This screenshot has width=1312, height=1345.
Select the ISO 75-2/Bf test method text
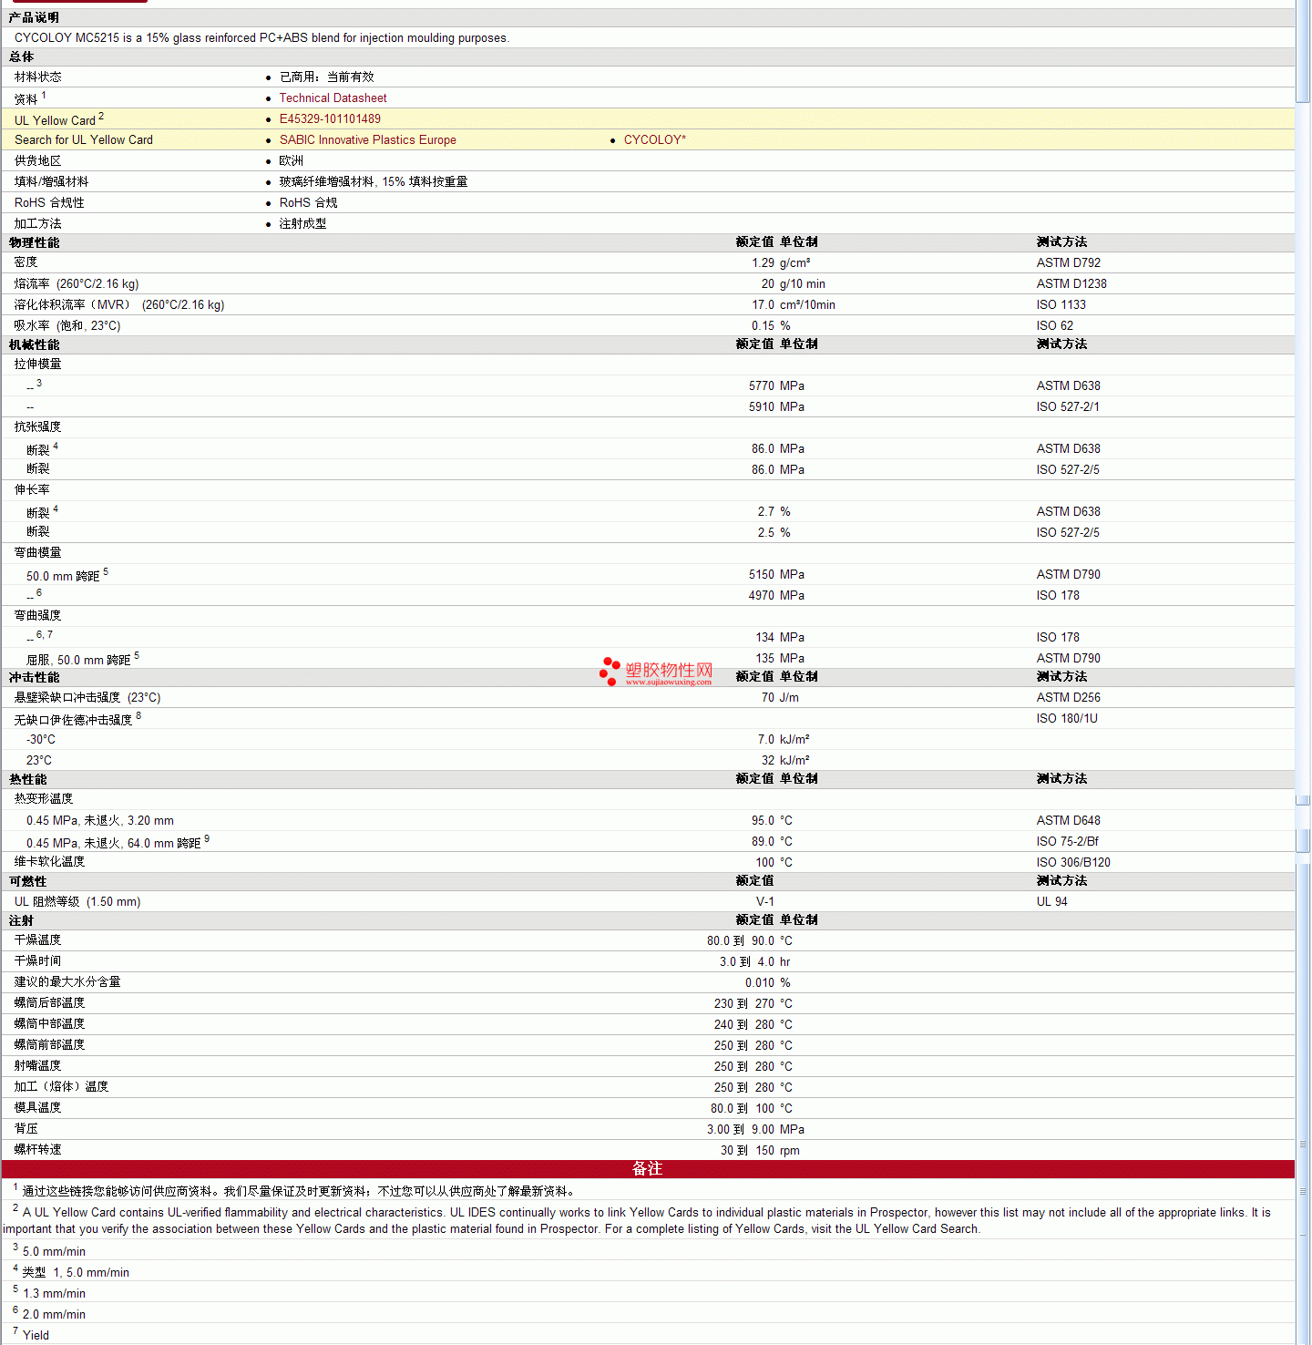[x=1067, y=842]
